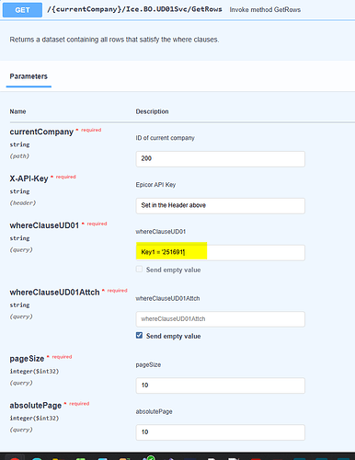
Task: Click the 'Description' column header
Action: [x=152, y=111]
